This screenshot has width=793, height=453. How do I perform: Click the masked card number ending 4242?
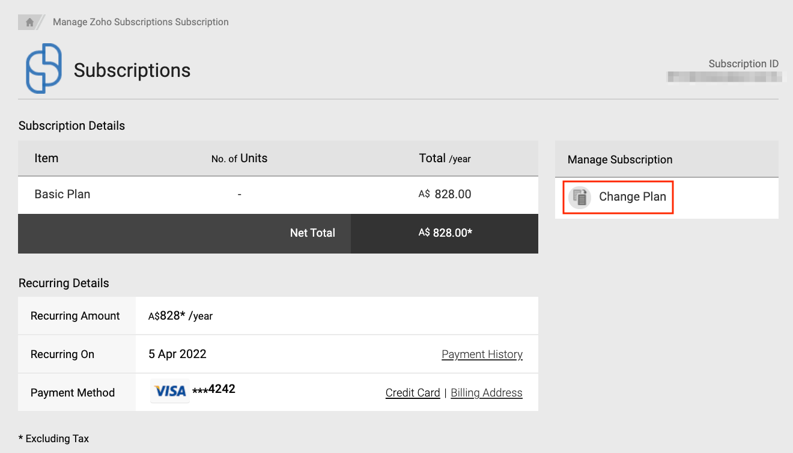214,389
